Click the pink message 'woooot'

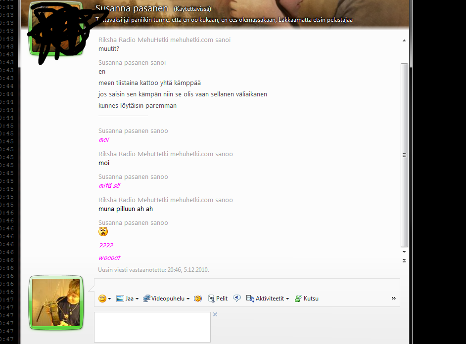point(110,258)
